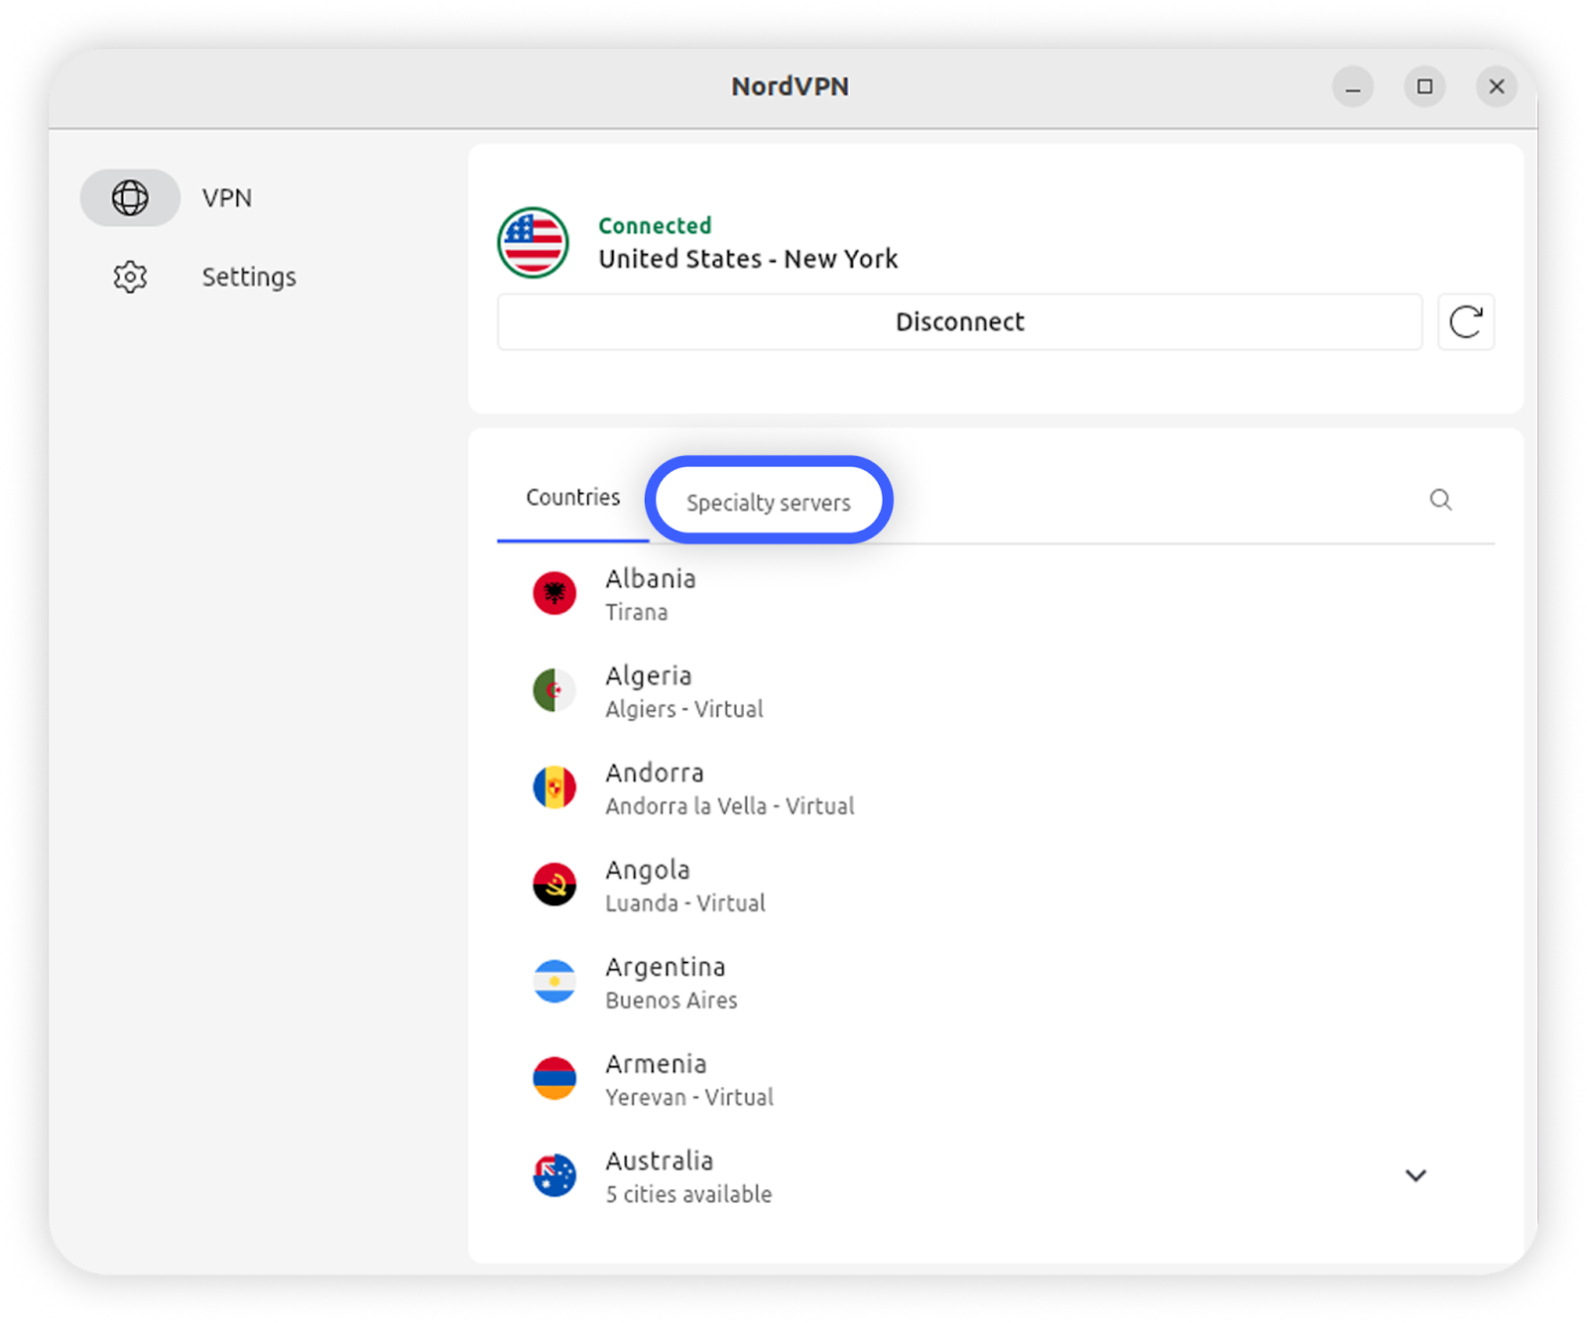Maximize the NordVPN window
This screenshot has height=1323, width=1587.
pos(1424,87)
